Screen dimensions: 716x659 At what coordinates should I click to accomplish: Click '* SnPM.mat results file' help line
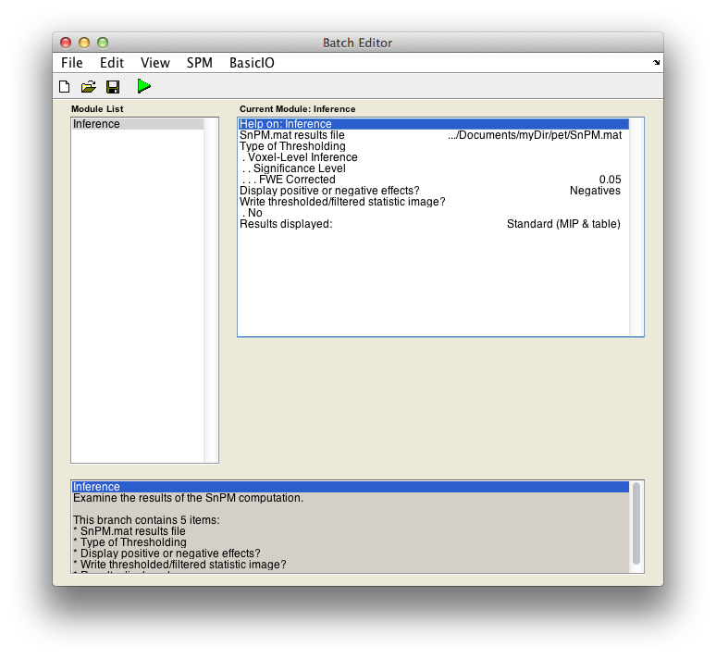[x=130, y=531]
